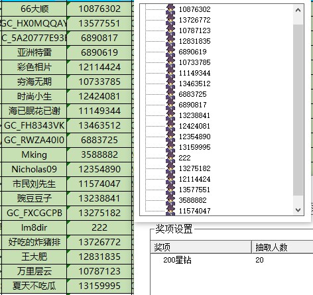Select spreadsheet cell 豌豆豆子
Image resolution: width=313 pixels, height=295 pixels.
tap(34, 198)
